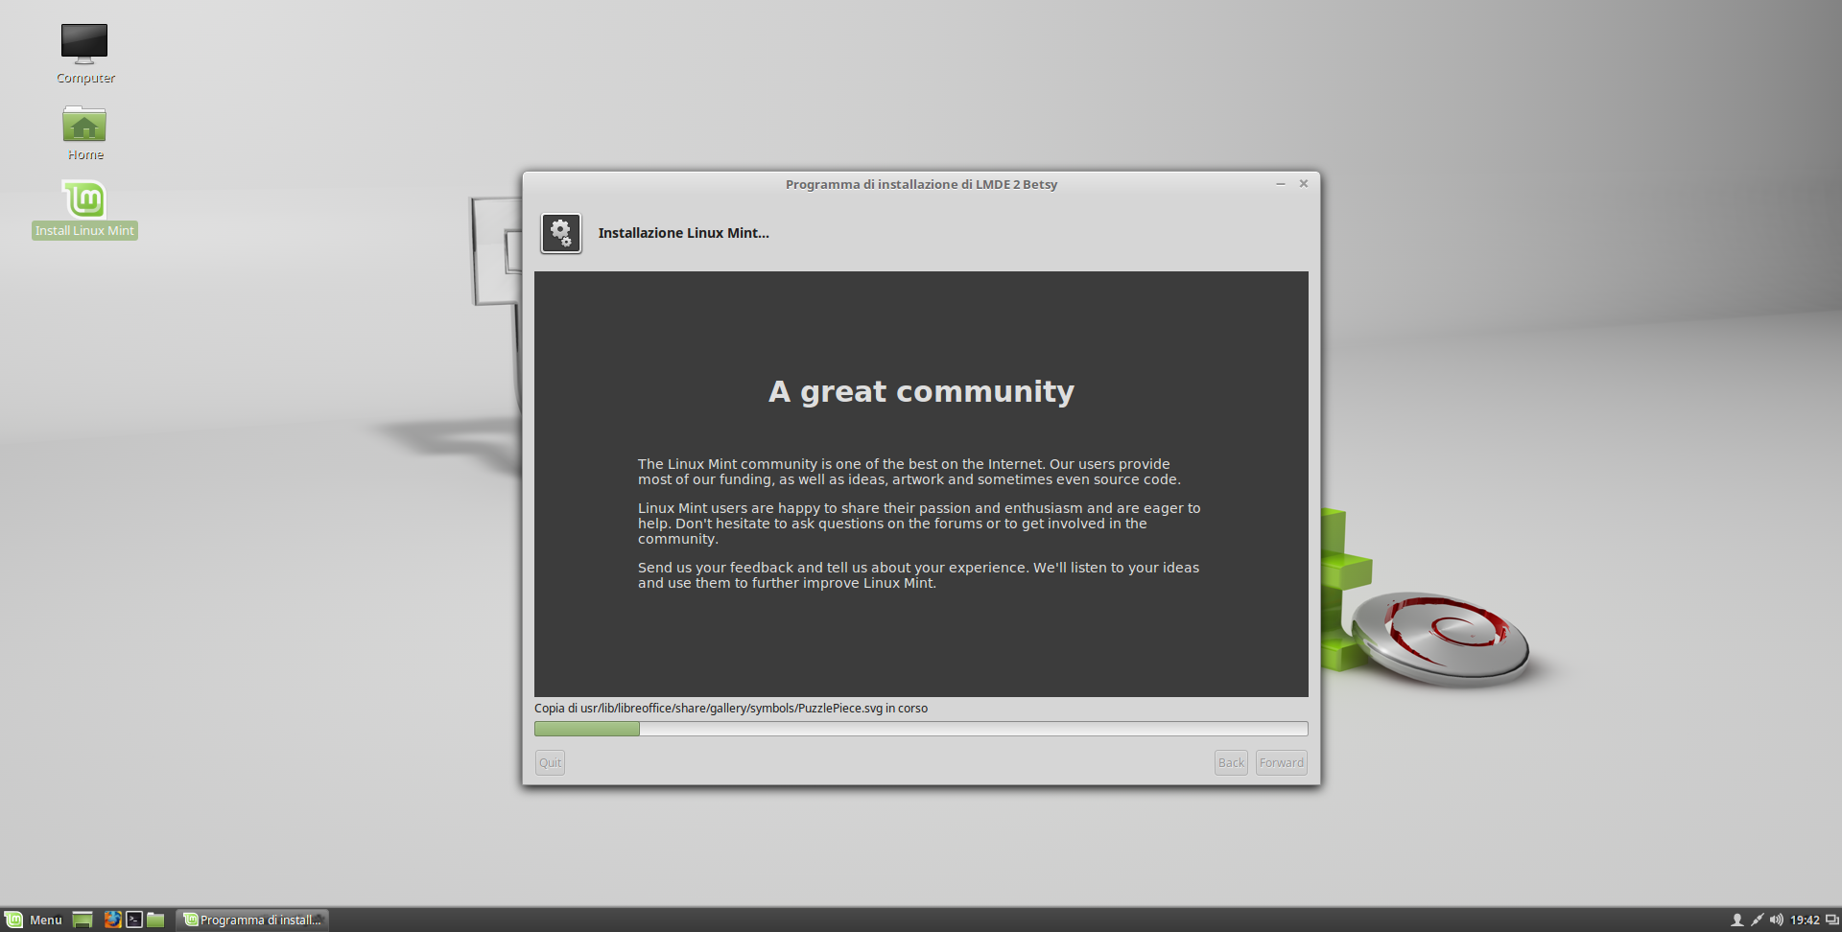Open the Mint Menu button in panel
Screen dimensions: 1842x932
click(34, 920)
